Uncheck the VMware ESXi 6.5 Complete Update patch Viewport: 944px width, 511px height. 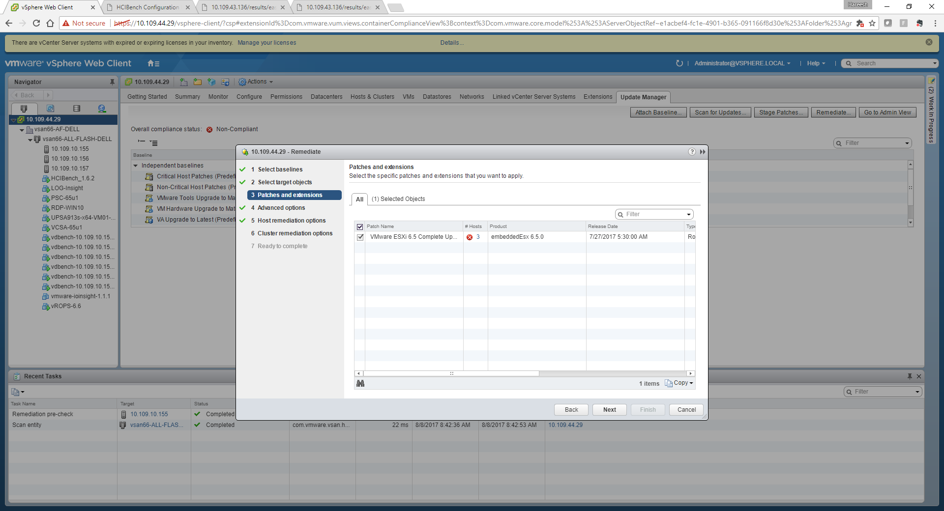(360, 237)
